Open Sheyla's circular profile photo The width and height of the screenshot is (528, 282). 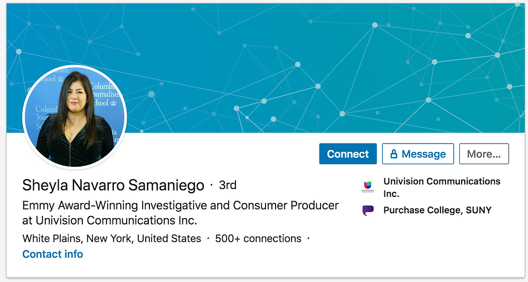click(75, 117)
